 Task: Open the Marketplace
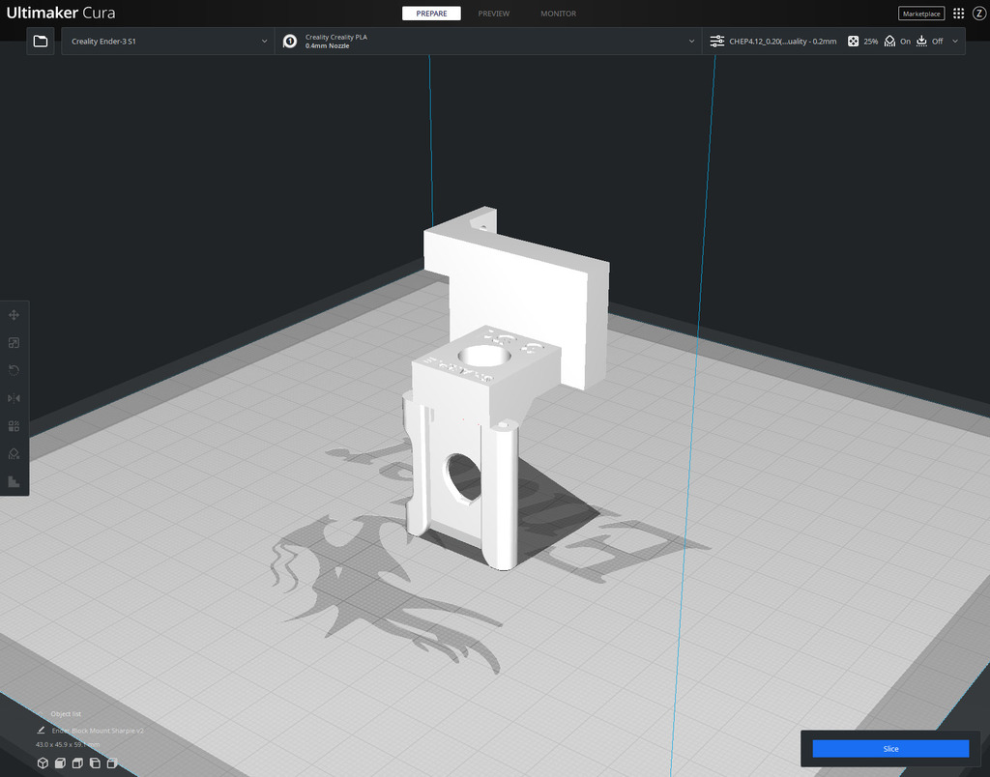(920, 13)
